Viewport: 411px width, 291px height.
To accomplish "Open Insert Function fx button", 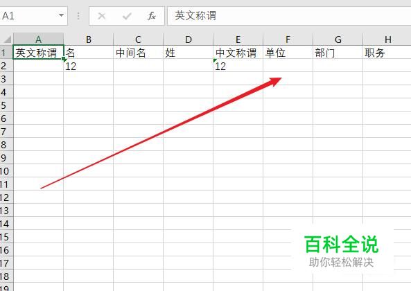I will click(x=152, y=16).
